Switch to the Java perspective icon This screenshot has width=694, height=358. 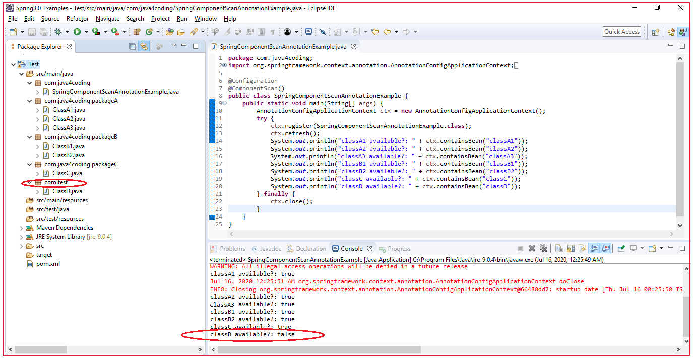tap(683, 32)
